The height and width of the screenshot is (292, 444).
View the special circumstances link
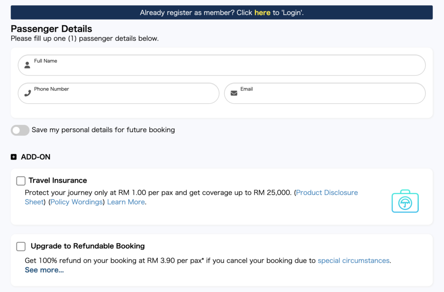coord(353,261)
